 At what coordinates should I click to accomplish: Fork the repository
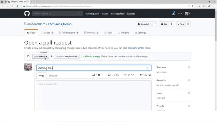pos(181,24)
